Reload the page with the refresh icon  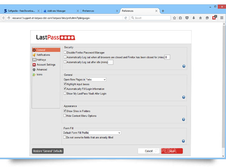coord(126,18)
